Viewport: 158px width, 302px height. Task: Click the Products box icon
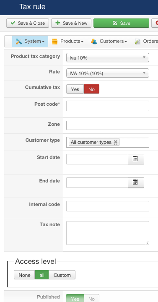pos(54,42)
